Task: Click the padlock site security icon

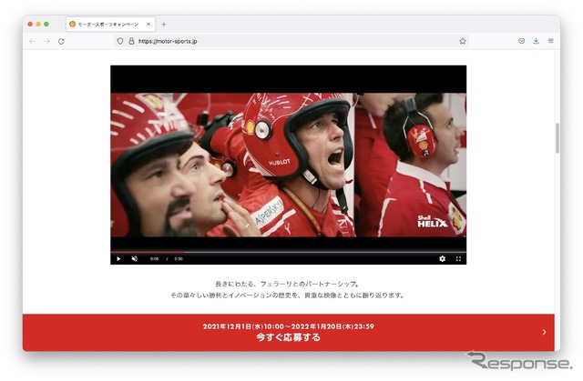Action: [131, 41]
